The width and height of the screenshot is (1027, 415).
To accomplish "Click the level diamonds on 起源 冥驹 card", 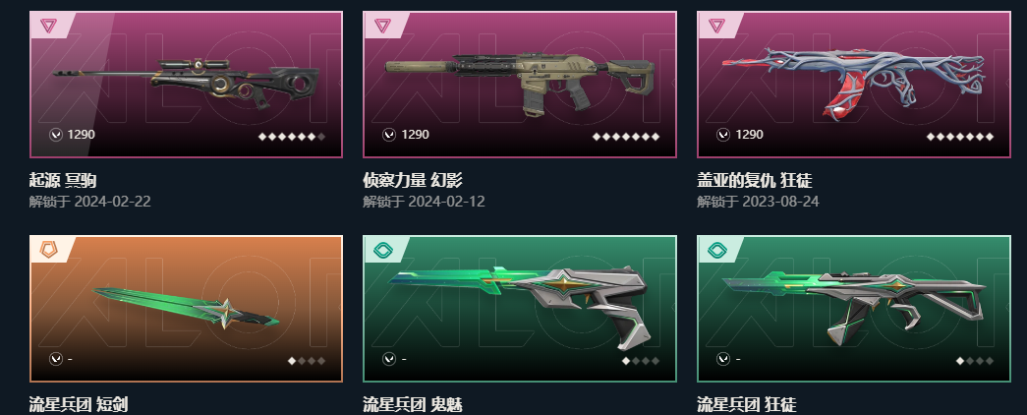I will pos(292,137).
